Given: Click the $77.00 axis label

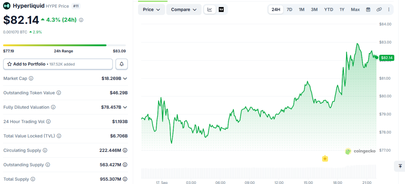Looking at the screenshot, I should tap(385, 150).
